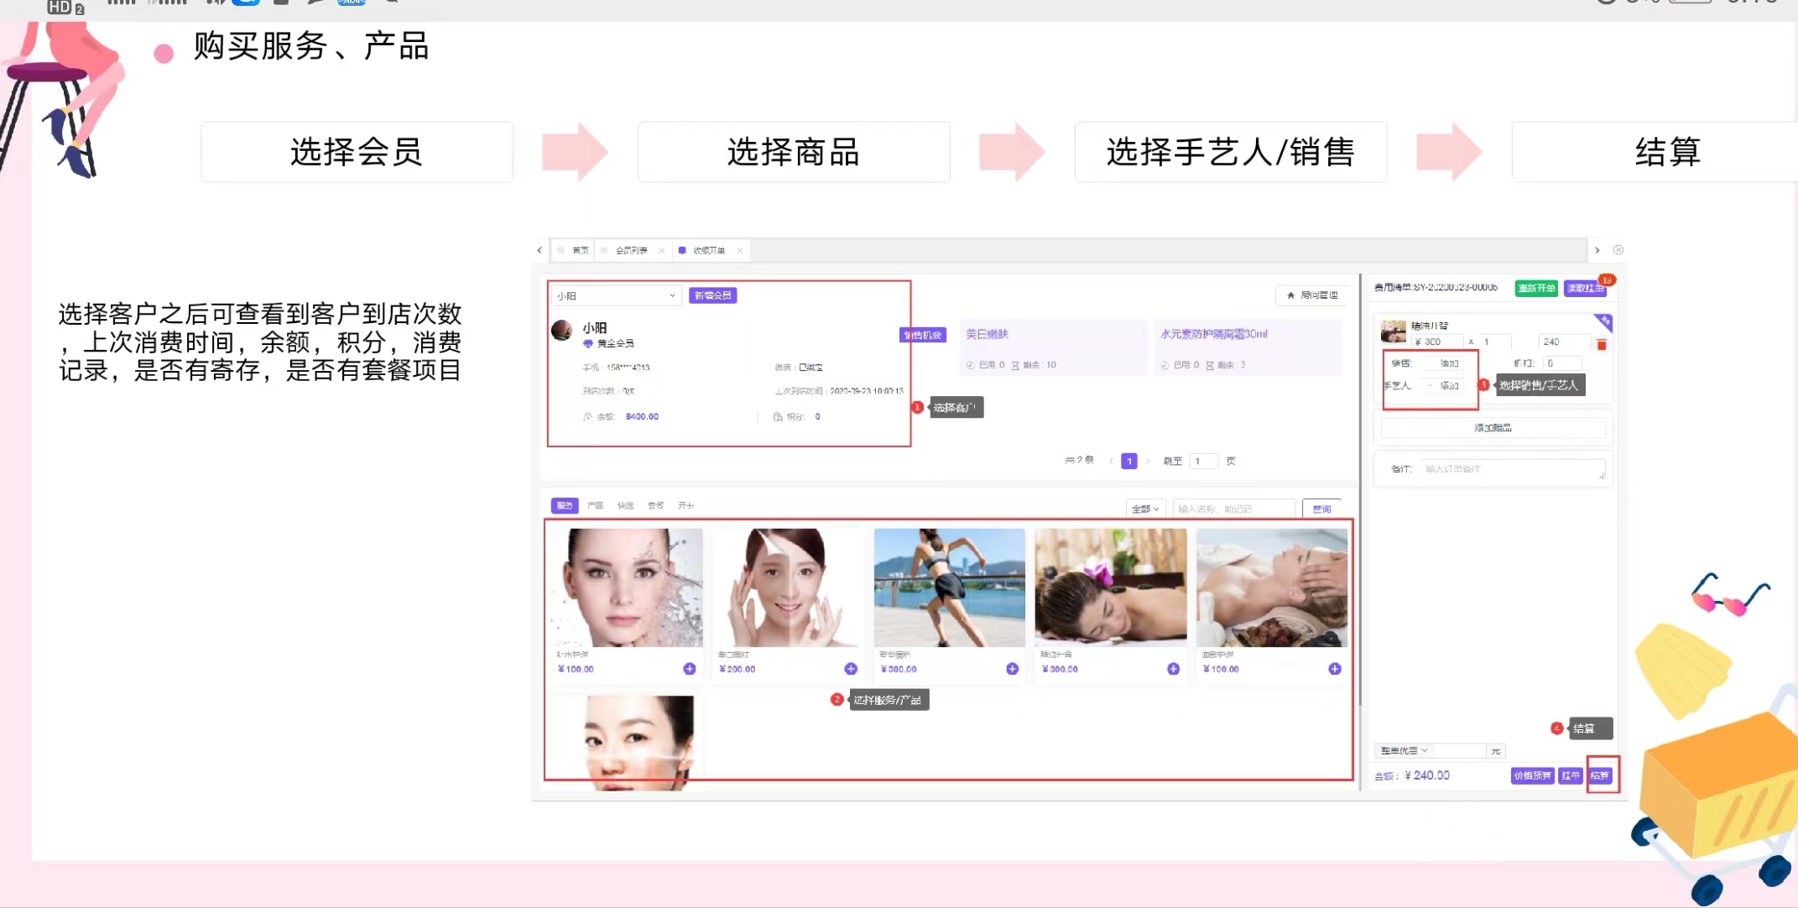The width and height of the screenshot is (1798, 908).
Task: Select page 1 in pagination
Action: tap(1129, 461)
